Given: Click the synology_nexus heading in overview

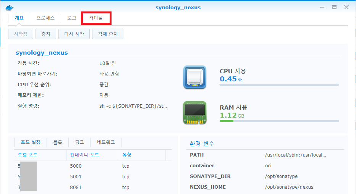Looking at the screenshot, I should (42, 53).
